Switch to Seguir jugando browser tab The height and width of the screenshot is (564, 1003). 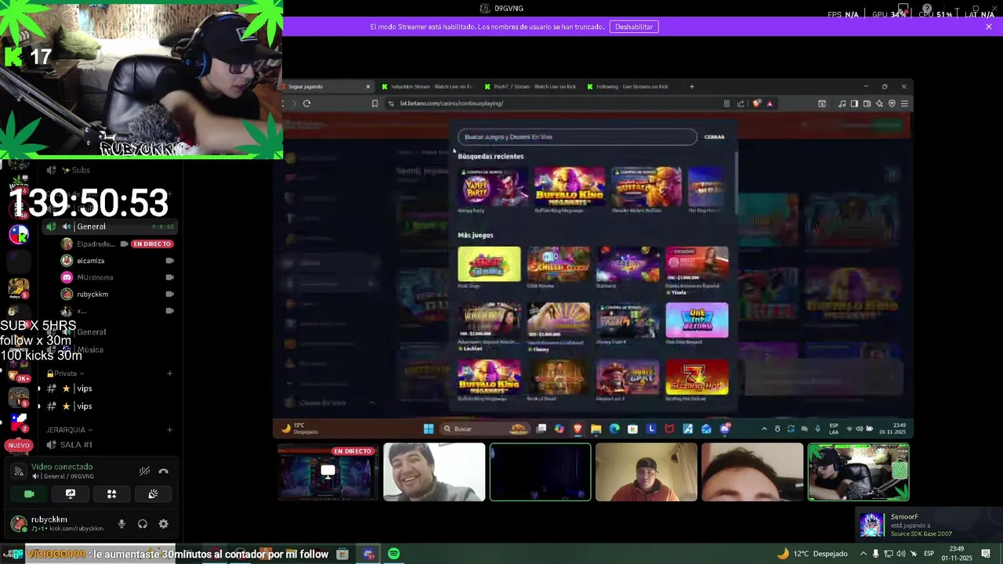[x=328, y=86]
